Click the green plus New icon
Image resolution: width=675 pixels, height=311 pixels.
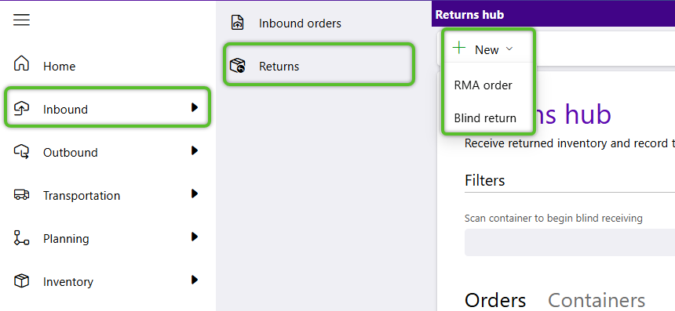coord(459,48)
